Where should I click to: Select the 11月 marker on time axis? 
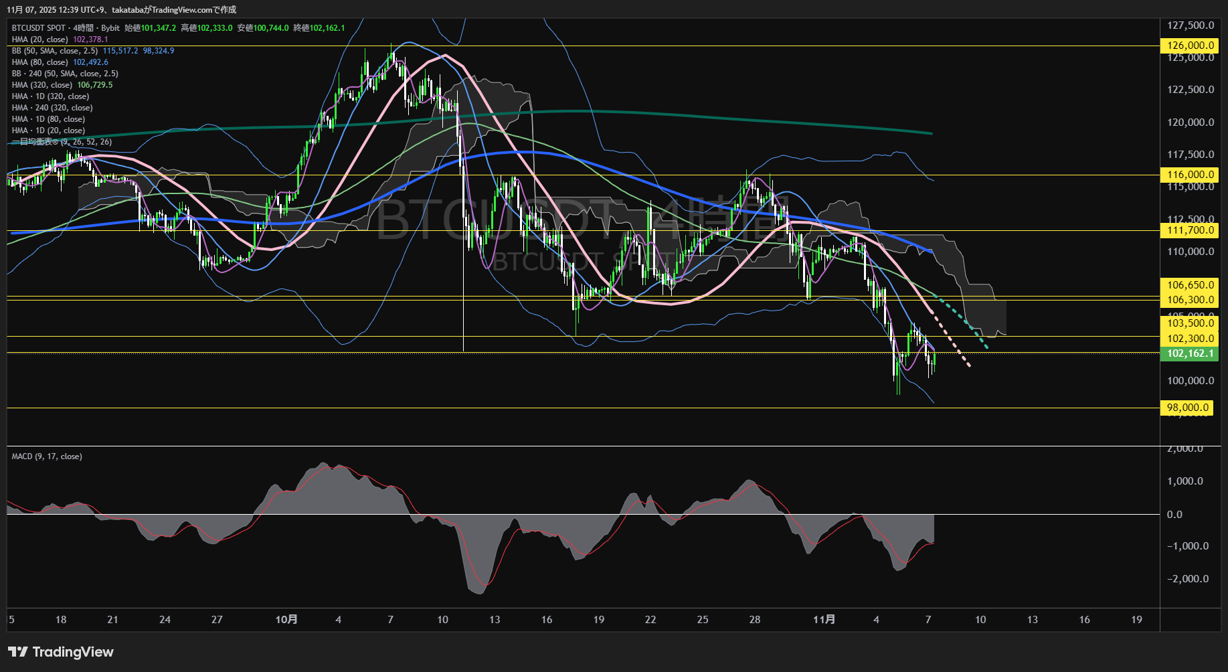coord(824,620)
